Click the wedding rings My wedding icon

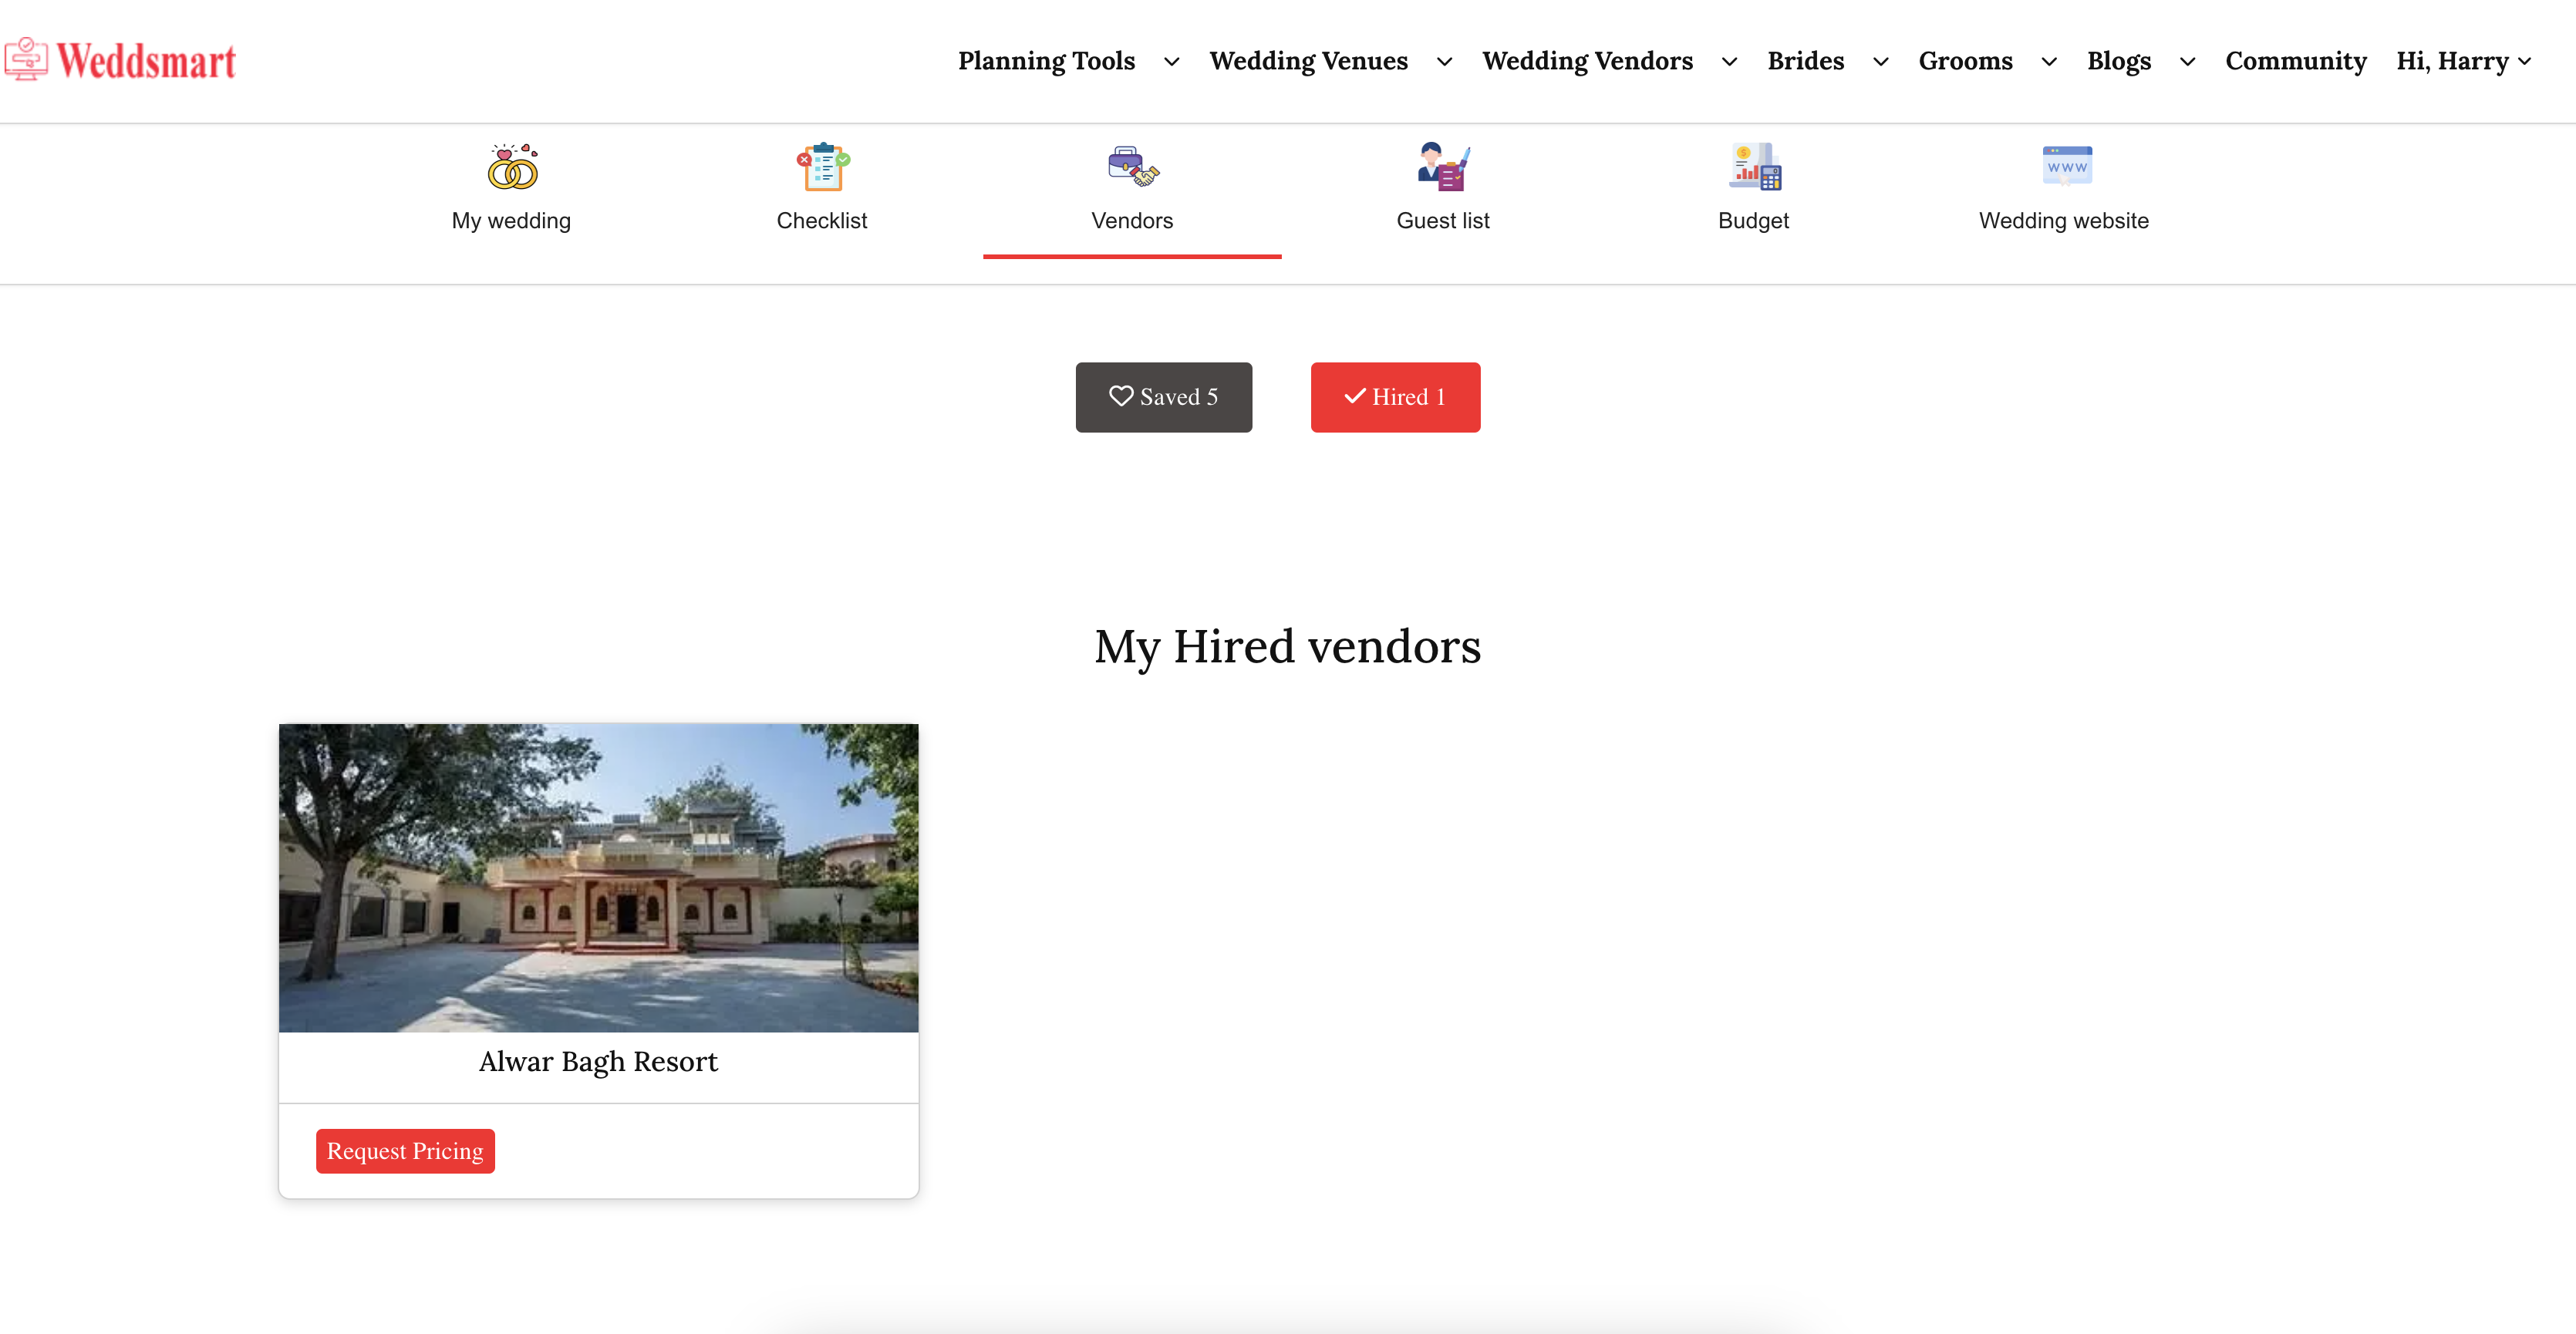[x=512, y=167]
